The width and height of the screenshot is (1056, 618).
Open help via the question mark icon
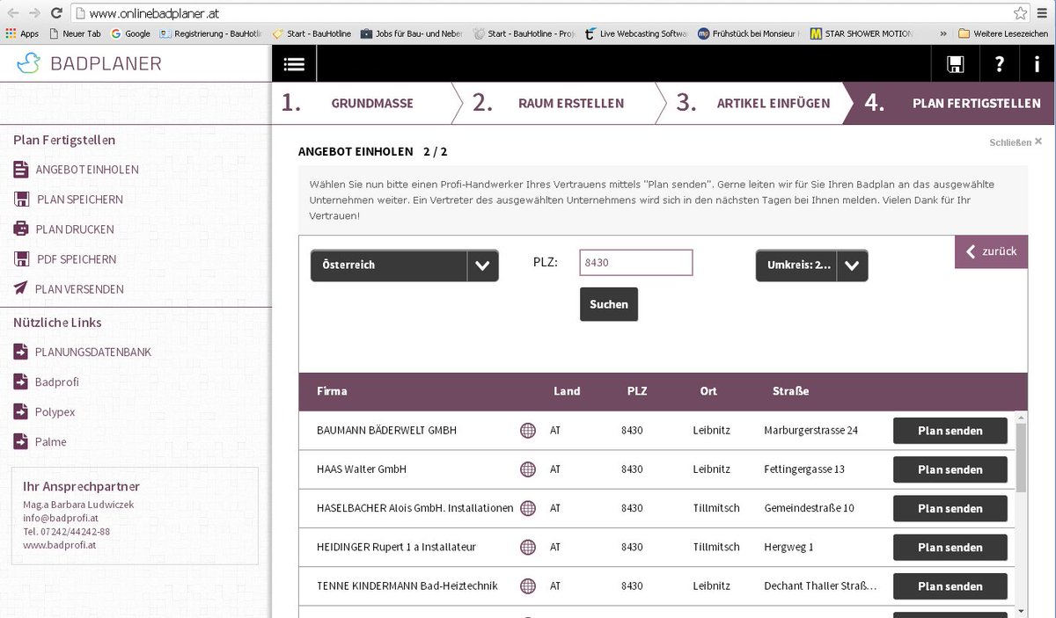coord(1001,62)
